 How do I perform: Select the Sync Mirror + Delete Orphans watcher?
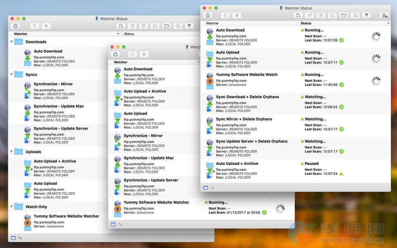pos(244,119)
